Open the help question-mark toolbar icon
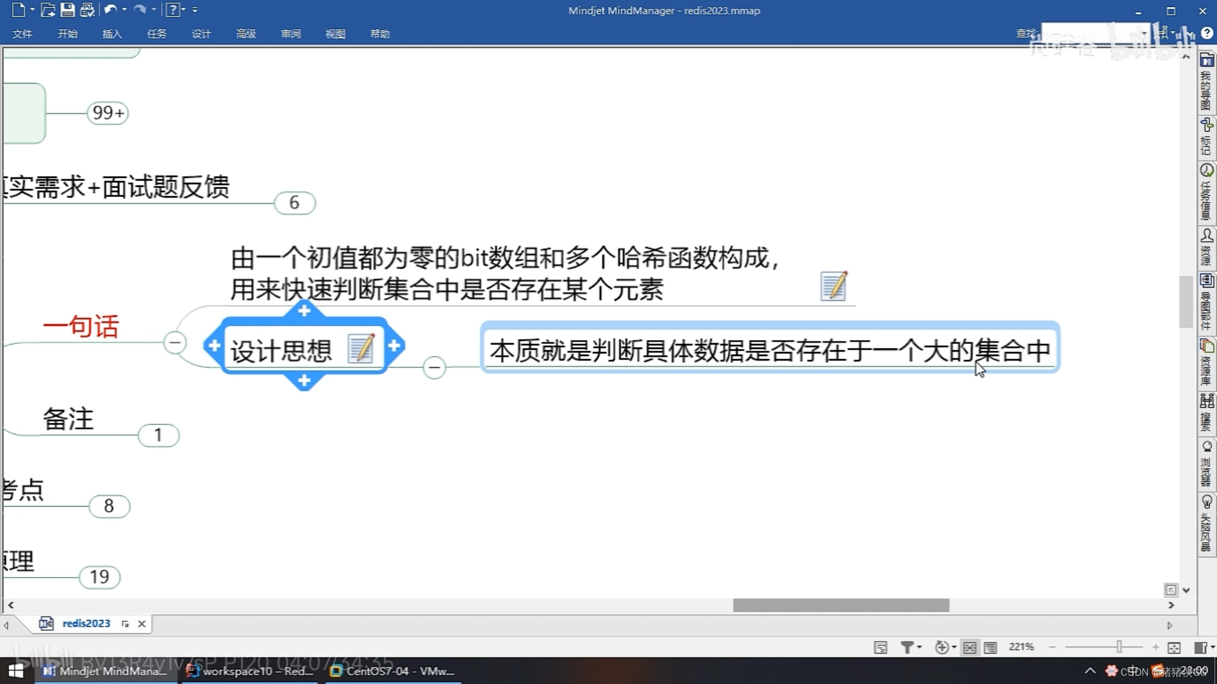This screenshot has width=1217, height=684. point(172,9)
